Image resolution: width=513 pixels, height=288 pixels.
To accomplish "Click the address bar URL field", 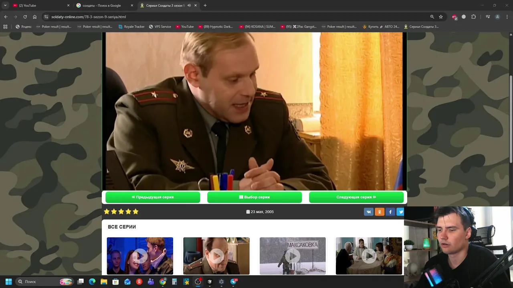I will pyautogui.click(x=236, y=17).
